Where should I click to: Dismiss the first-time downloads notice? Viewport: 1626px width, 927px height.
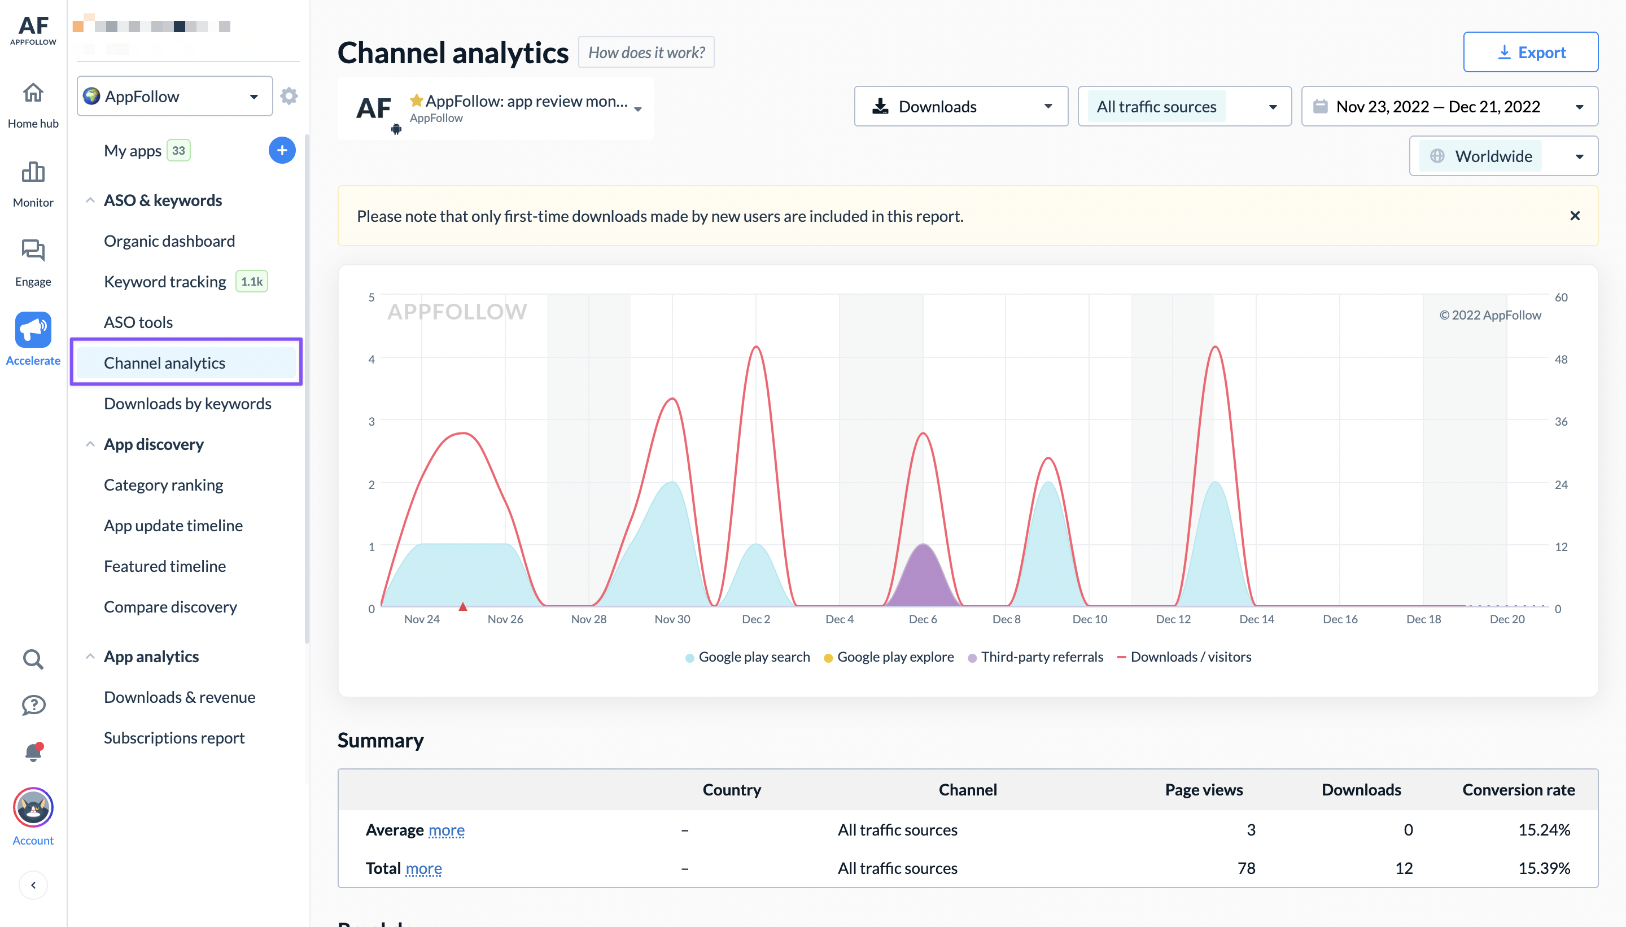click(x=1573, y=216)
